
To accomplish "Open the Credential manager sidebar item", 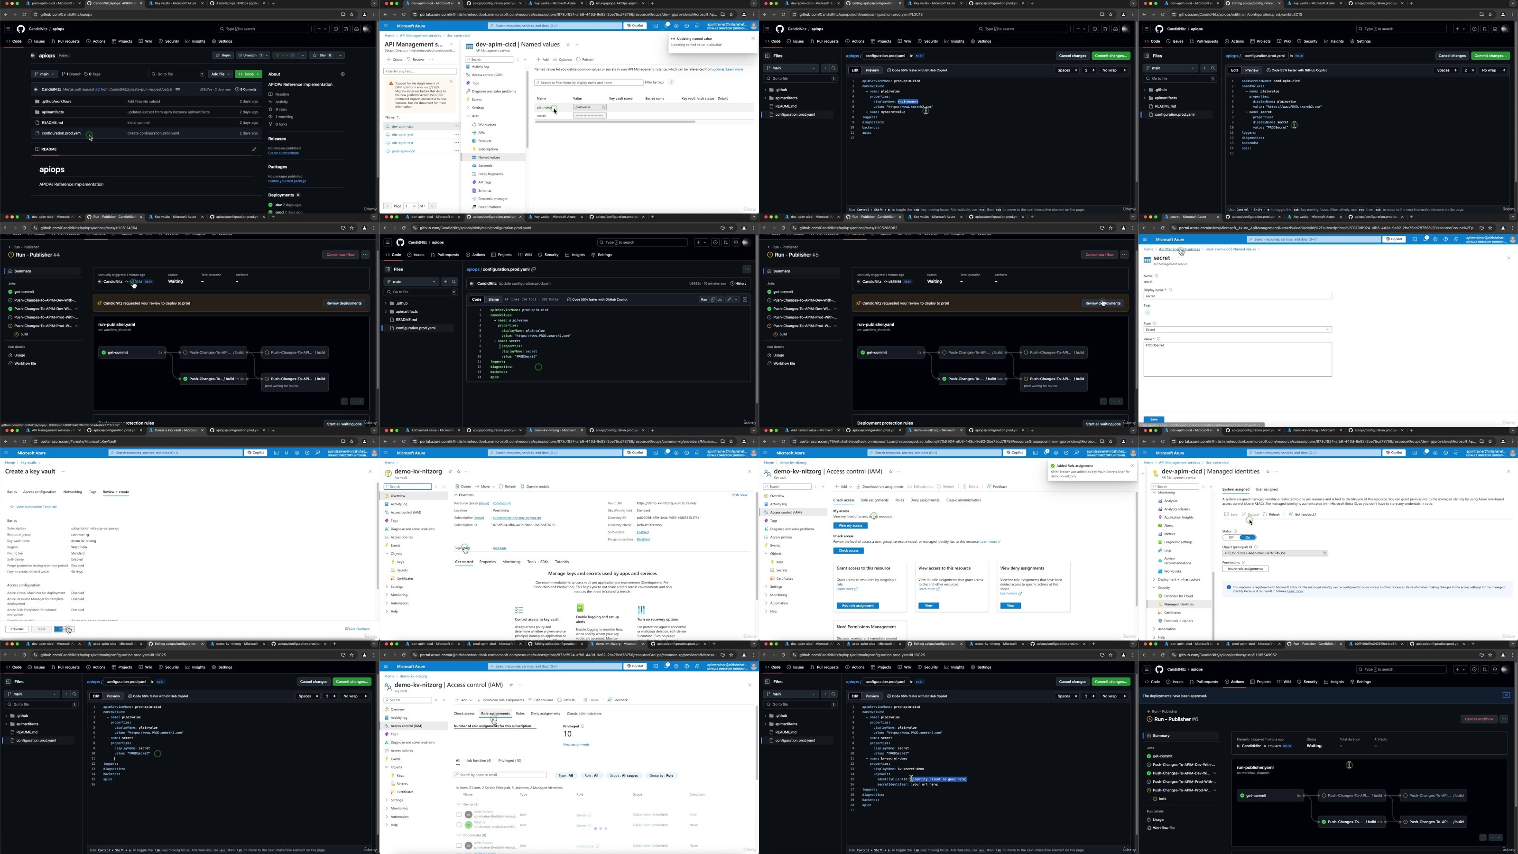I will (x=493, y=199).
